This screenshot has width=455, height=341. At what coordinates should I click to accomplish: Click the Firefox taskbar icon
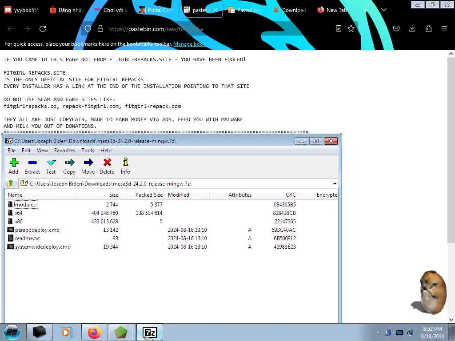(x=95, y=332)
